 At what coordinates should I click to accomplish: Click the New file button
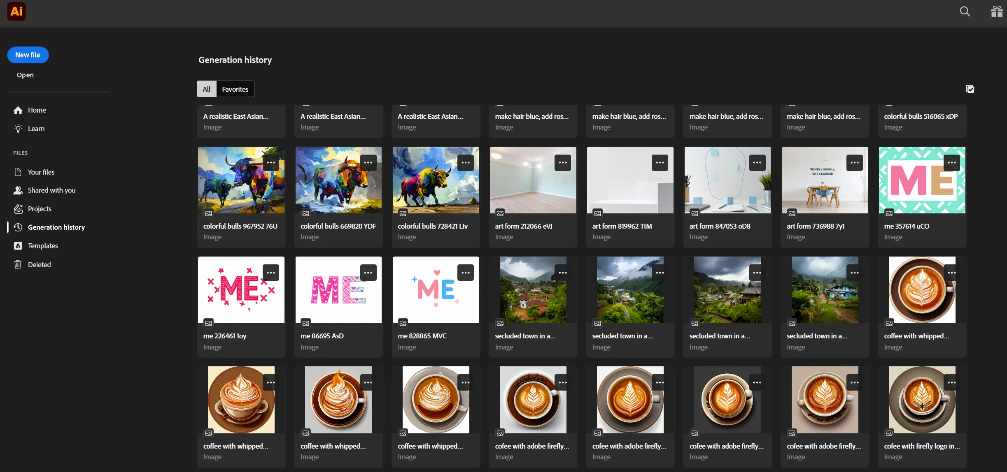pyautogui.click(x=28, y=55)
